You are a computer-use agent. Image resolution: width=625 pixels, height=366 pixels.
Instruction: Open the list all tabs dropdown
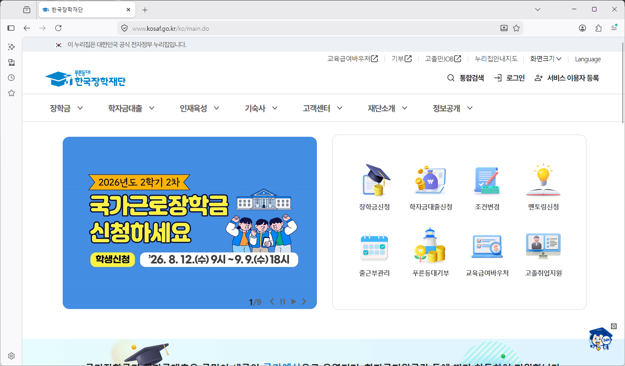538,10
